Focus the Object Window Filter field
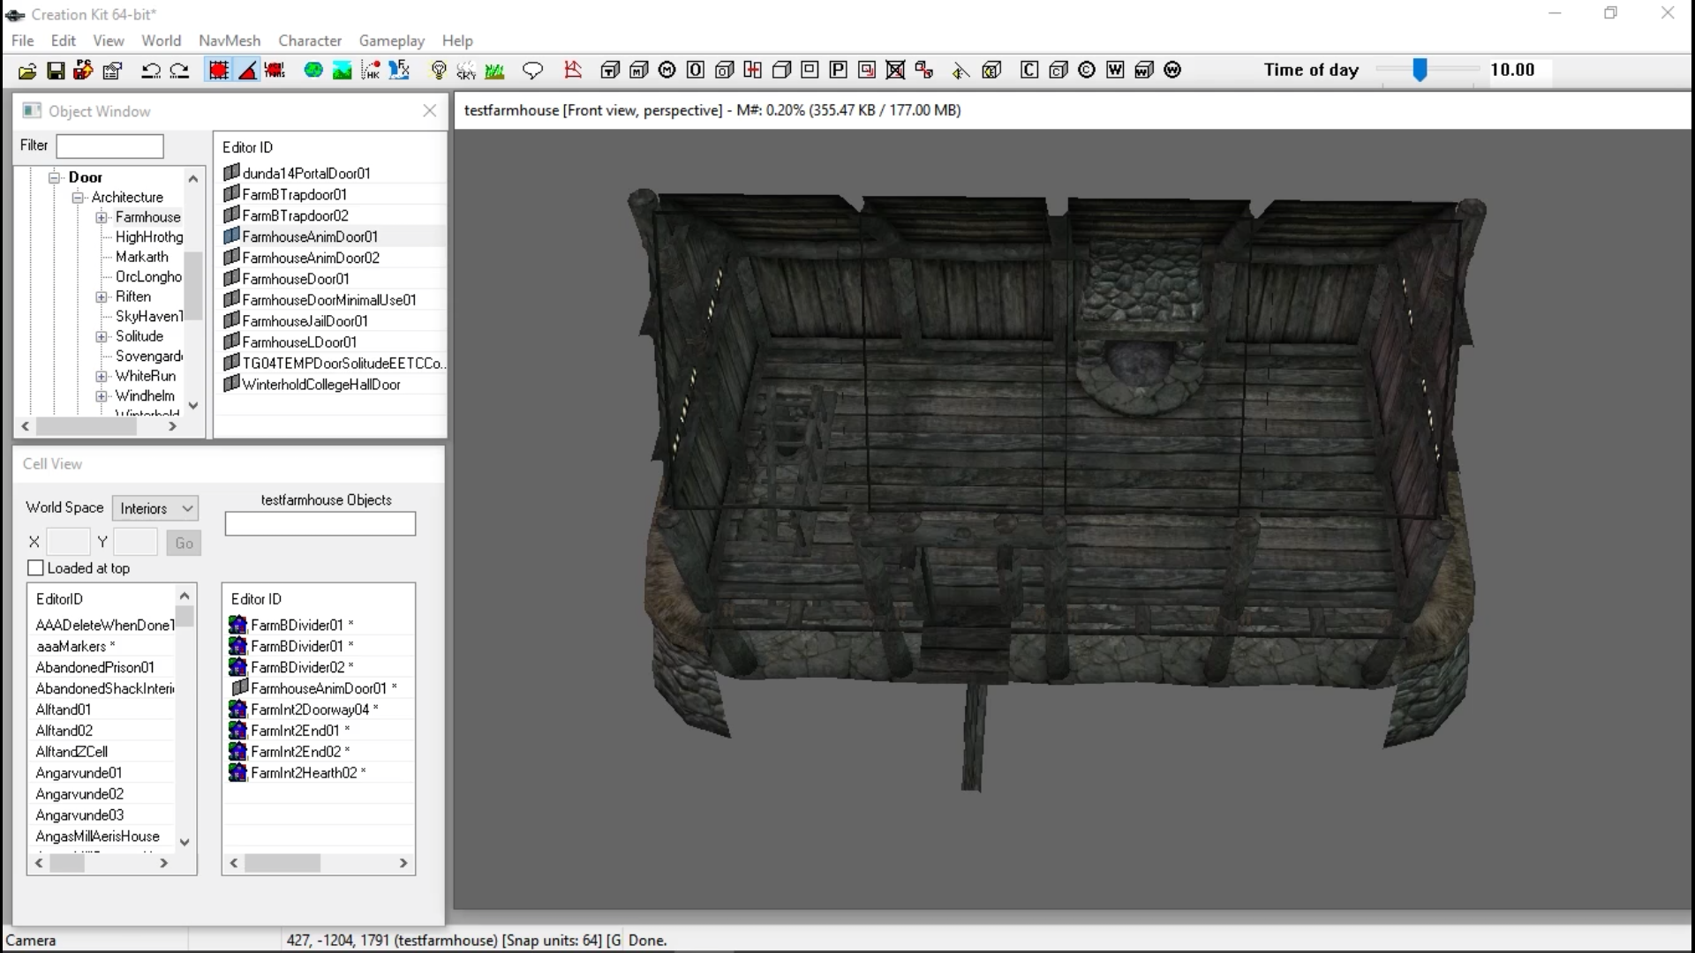 click(110, 146)
